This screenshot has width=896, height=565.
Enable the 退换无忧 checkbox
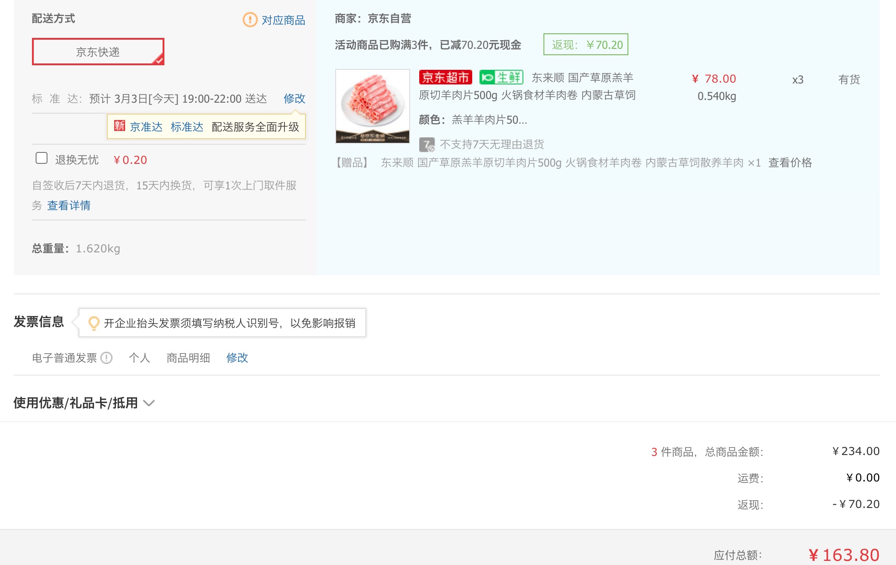point(42,158)
